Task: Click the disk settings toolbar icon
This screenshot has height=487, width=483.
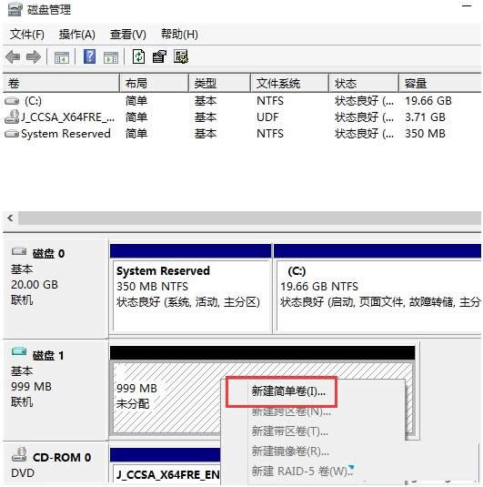Action: tap(181, 56)
